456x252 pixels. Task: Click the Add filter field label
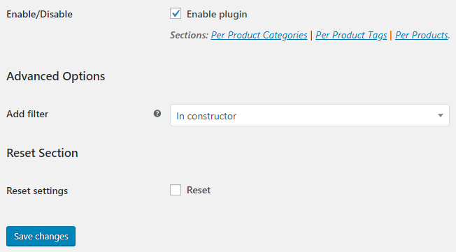point(27,114)
